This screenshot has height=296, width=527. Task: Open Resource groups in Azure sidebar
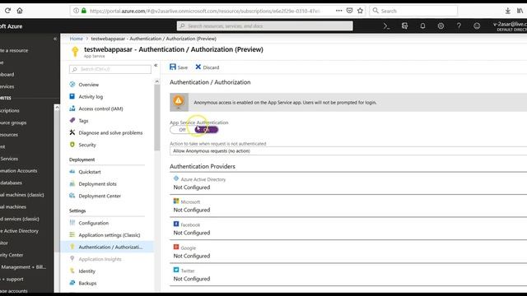pos(13,123)
